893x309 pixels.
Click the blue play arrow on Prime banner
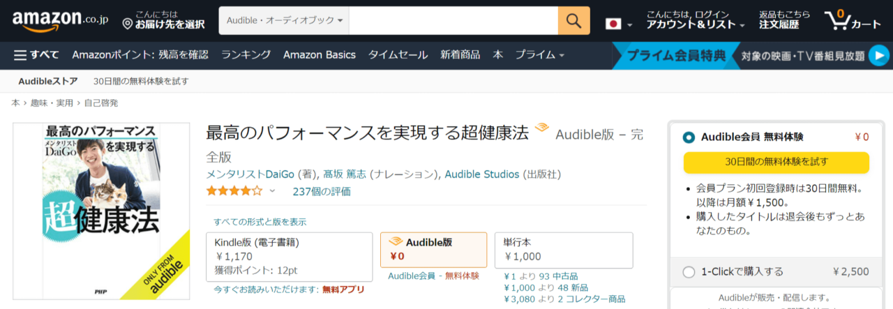878,55
